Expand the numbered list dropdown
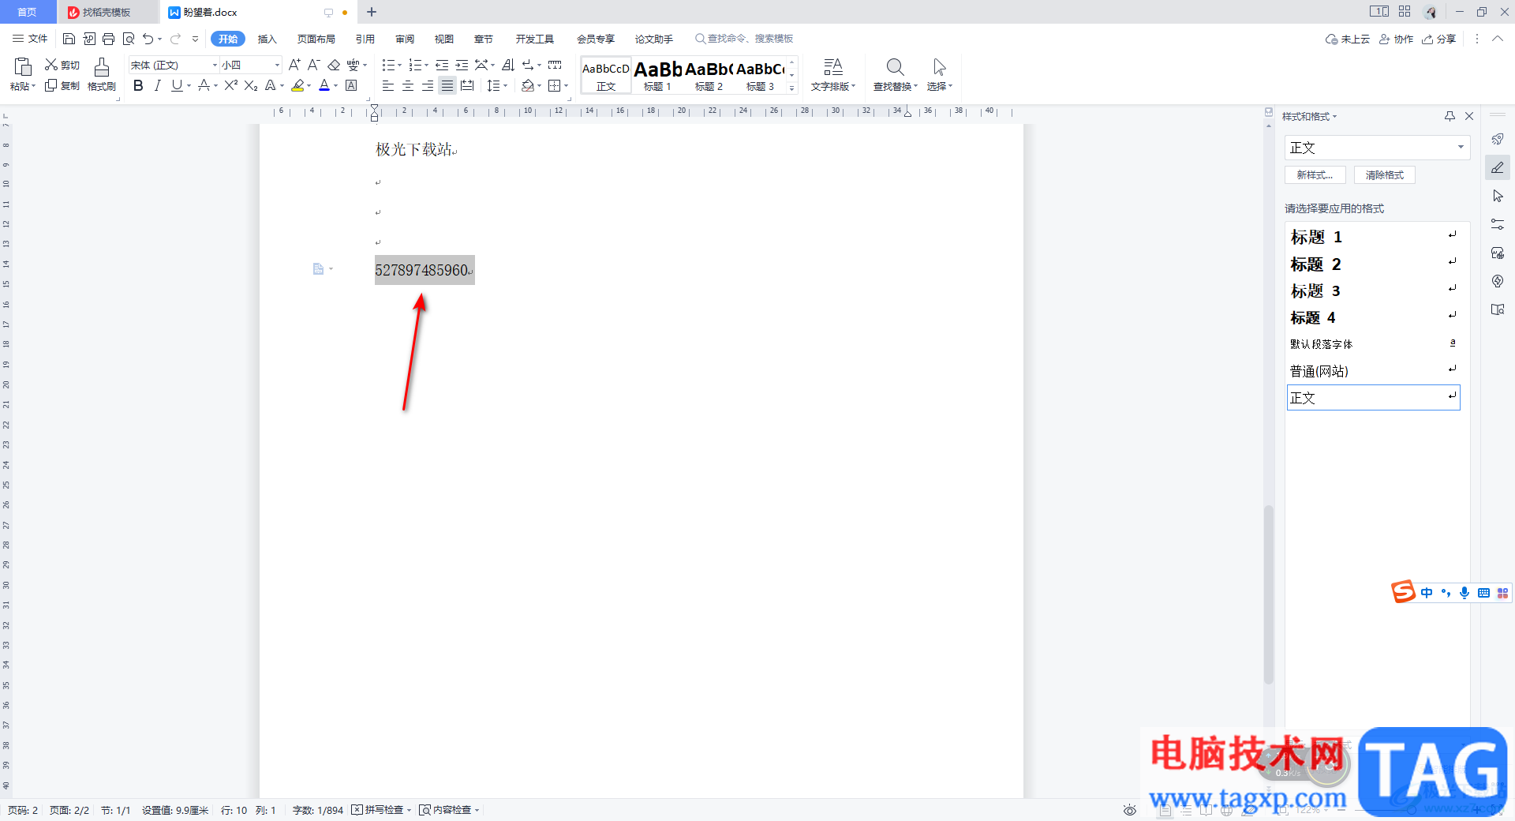The width and height of the screenshot is (1515, 821). pos(427,66)
